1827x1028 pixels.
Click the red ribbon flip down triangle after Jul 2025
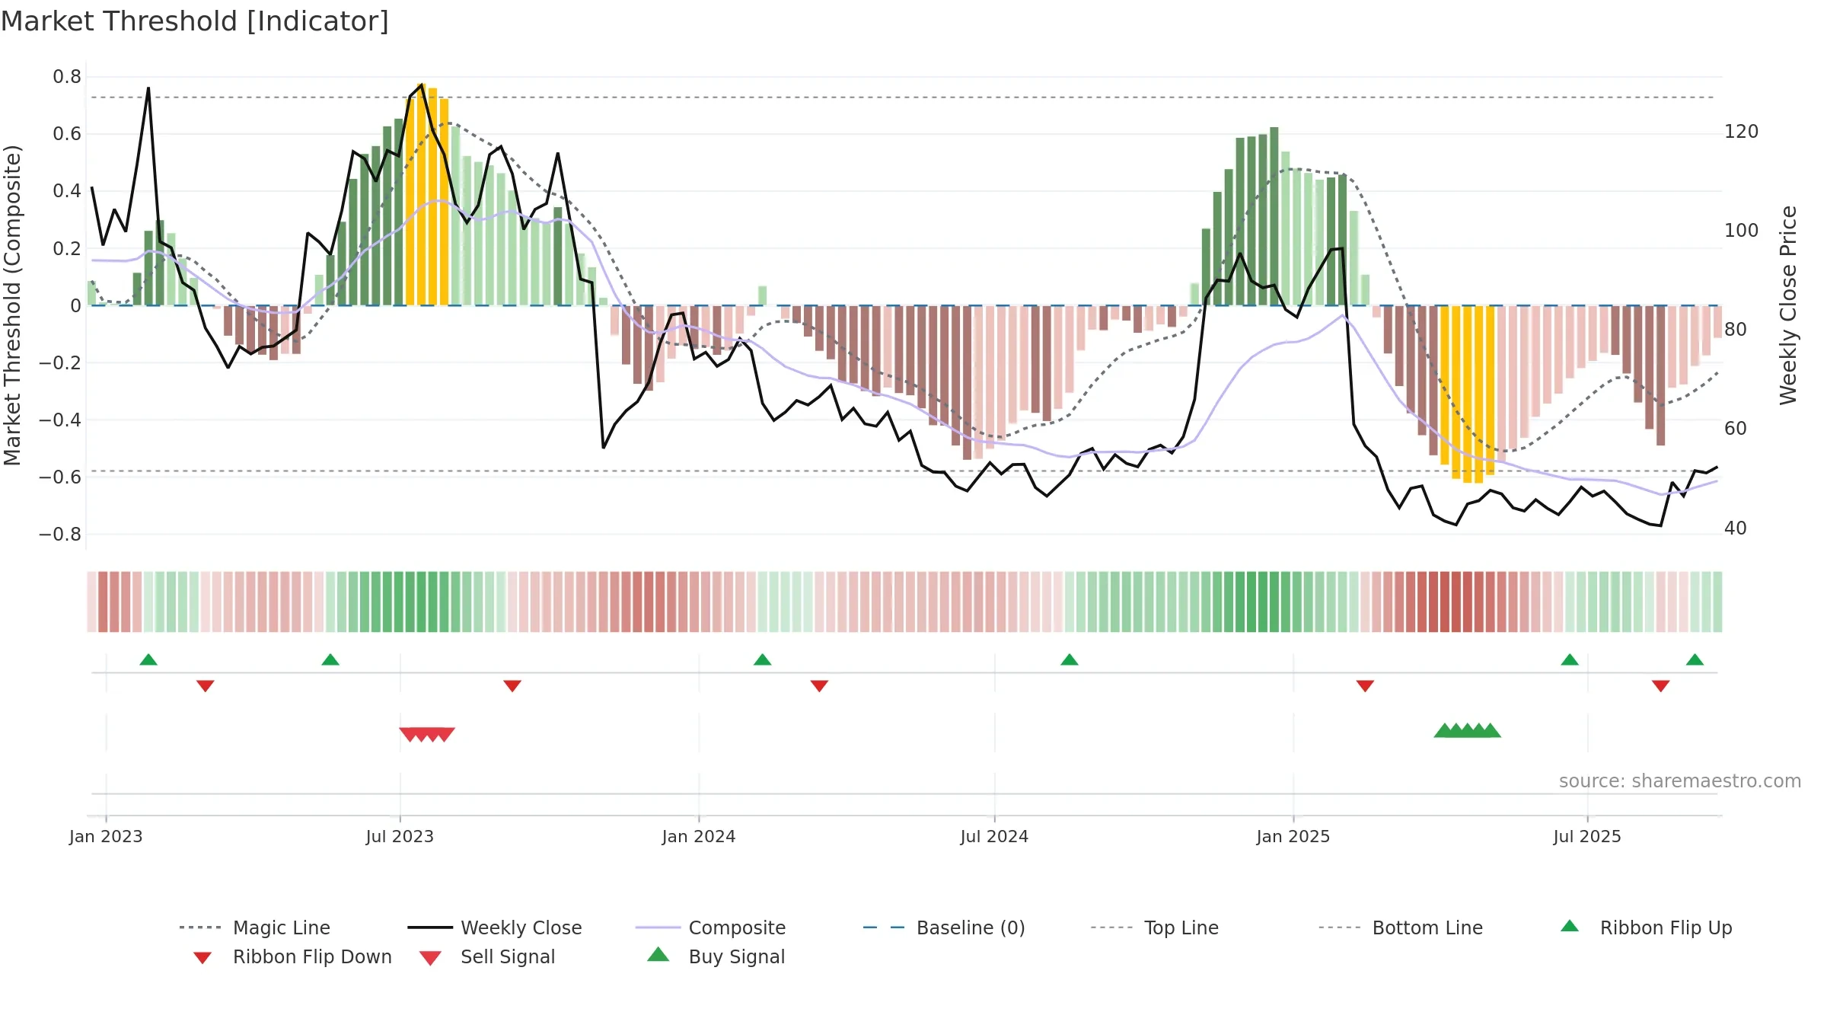(x=1661, y=686)
